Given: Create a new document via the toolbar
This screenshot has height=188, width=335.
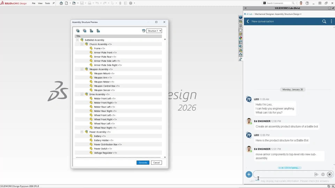Looking at the screenshot, I should coord(66,3).
